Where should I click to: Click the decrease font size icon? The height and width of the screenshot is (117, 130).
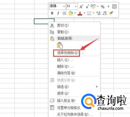tap(87, 6)
